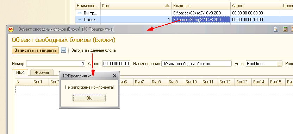This screenshot has height=134, width=293.
Task: Click the Наименов... column header
Action: (x=88, y=6)
